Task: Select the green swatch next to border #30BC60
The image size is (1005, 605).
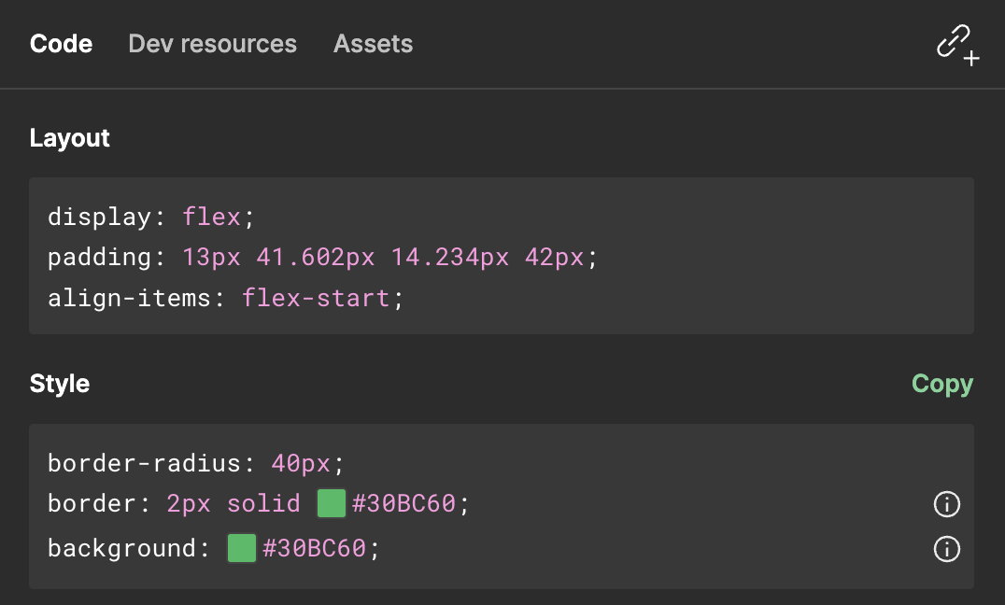Action: click(x=332, y=503)
